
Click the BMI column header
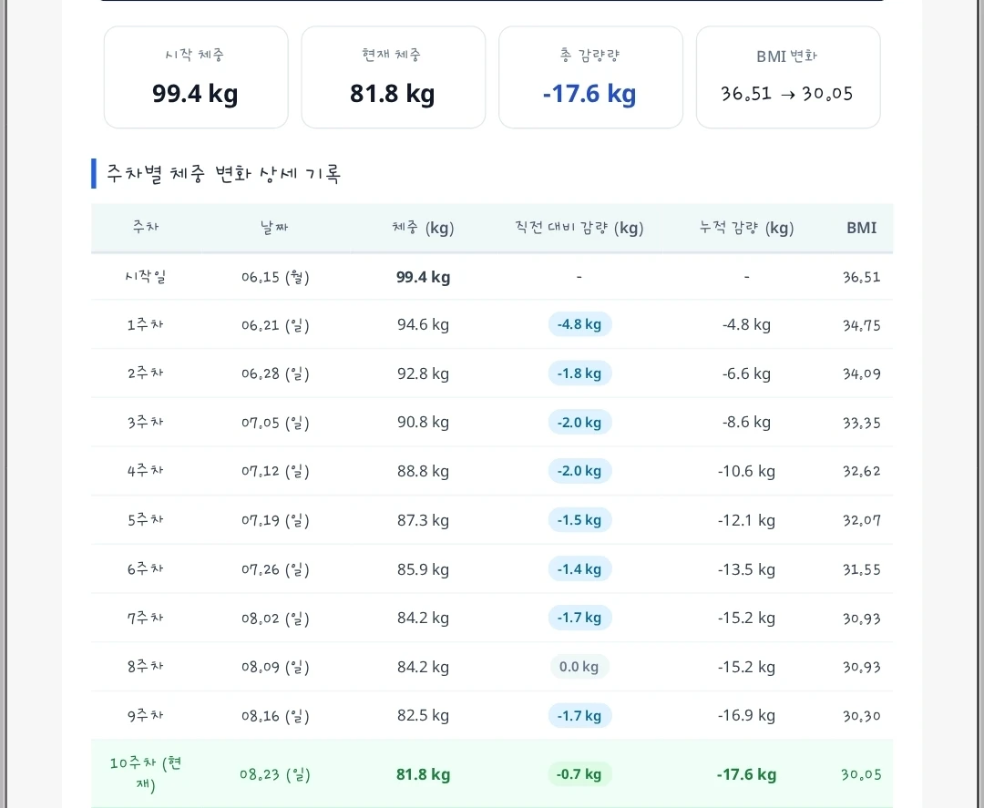[x=862, y=228]
